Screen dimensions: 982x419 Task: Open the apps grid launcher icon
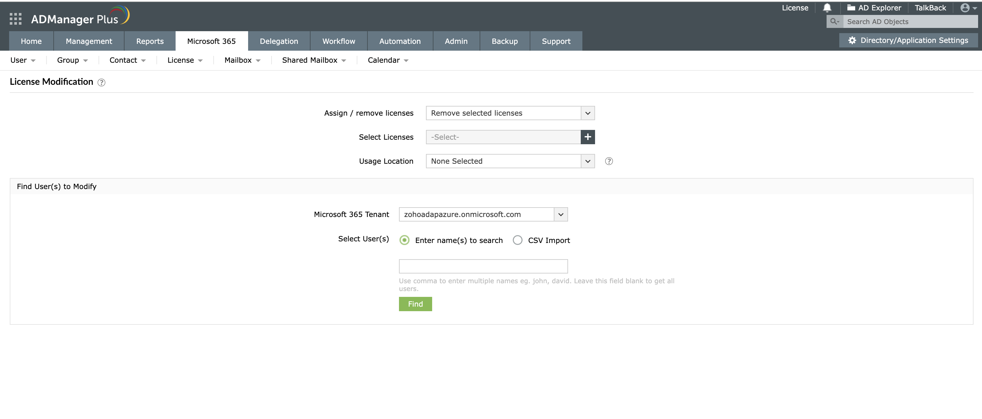[x=16, y=19]
